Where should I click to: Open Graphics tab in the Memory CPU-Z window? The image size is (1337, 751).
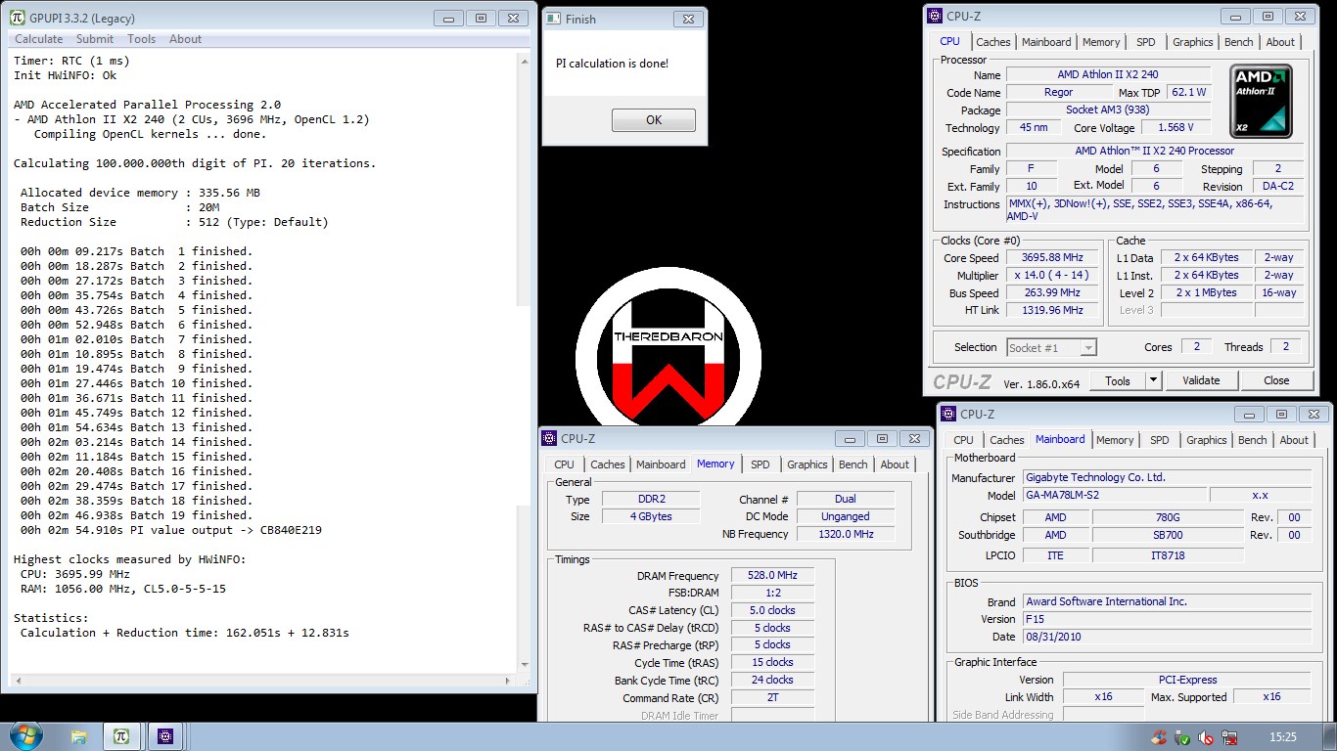click(x=807, y=464)
